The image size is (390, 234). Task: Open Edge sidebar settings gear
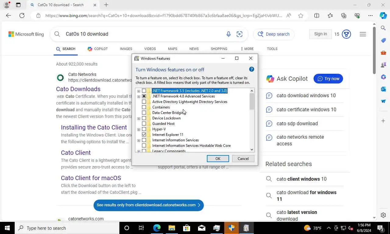click(383, 215)
